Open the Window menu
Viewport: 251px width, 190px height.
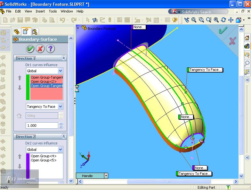click(x=67, y=11)
